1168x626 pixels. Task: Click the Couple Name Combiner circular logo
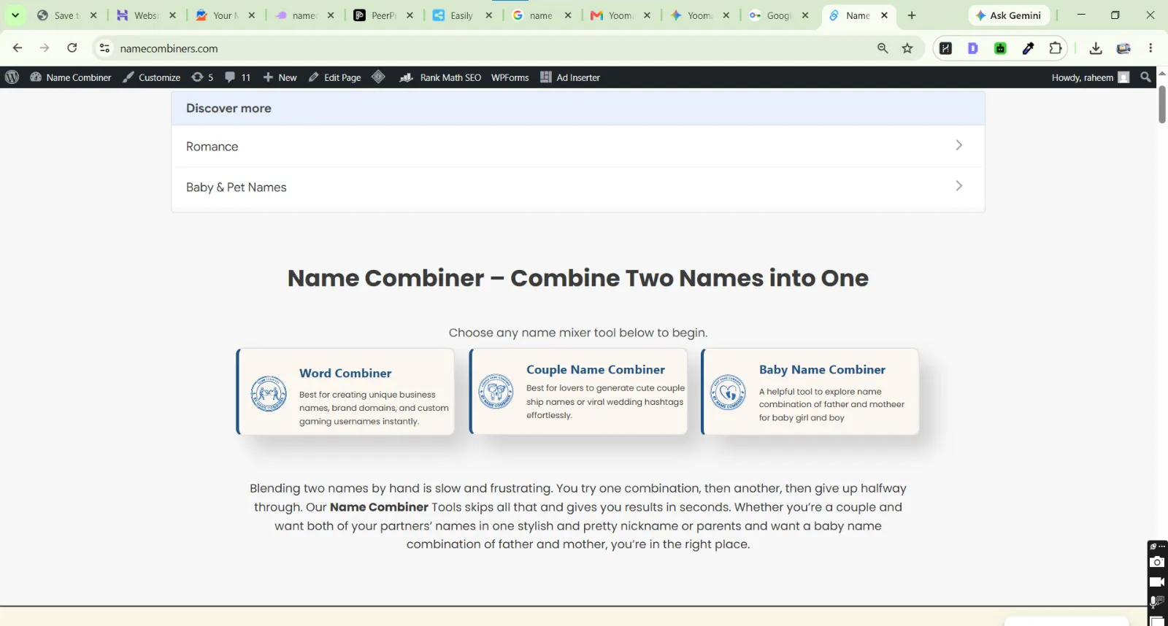tap(496, 391)
